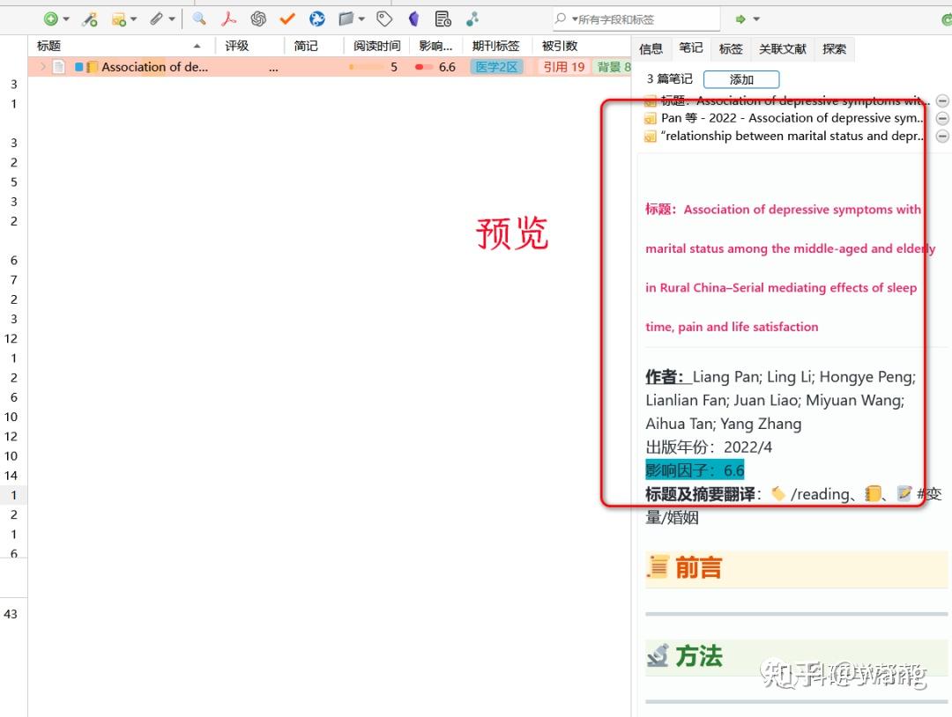Image resolution: width=952 pixels, height=717 pixels.
Task: Switch to the 笔记 tab
Action: point(690,49)
